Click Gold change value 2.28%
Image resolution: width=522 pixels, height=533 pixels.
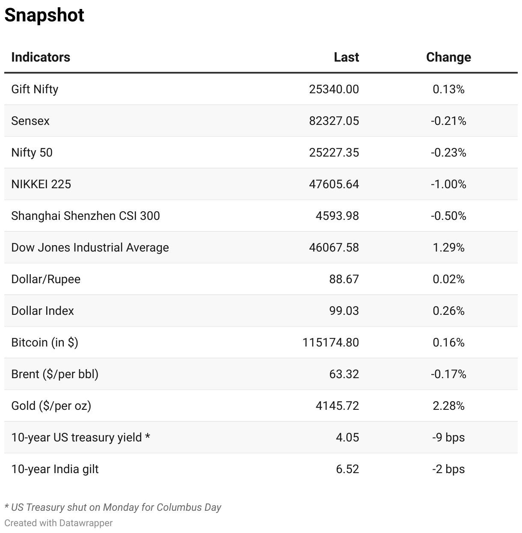coord(448,406)
